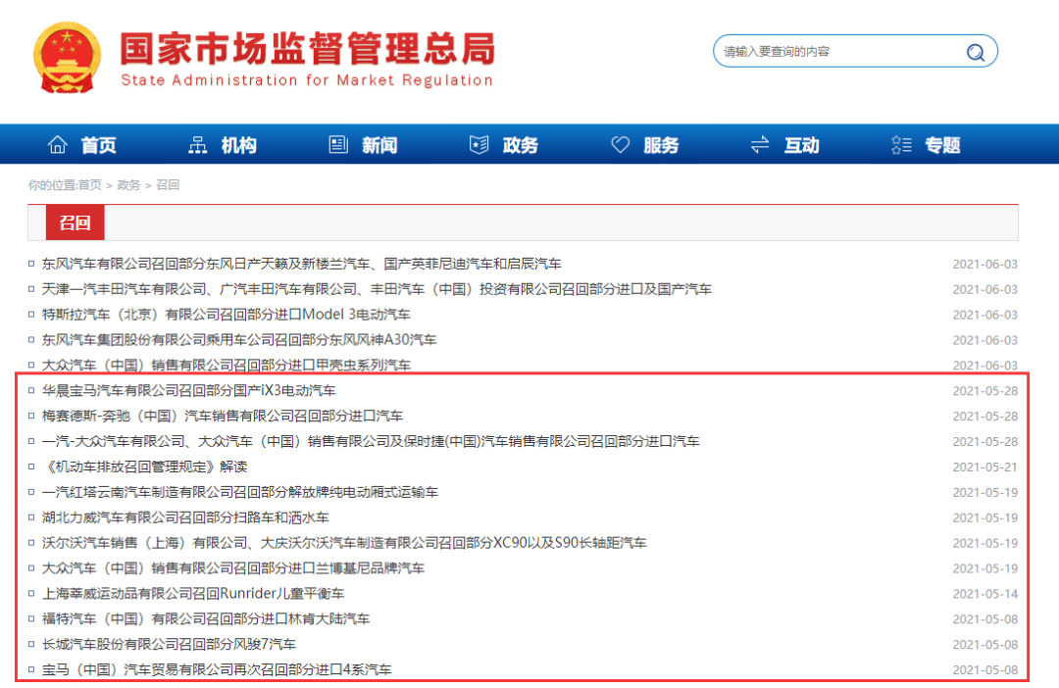Open the 兰博基尼 recall notice
This screenshot has width=1059, height=688.
[233, 568]
